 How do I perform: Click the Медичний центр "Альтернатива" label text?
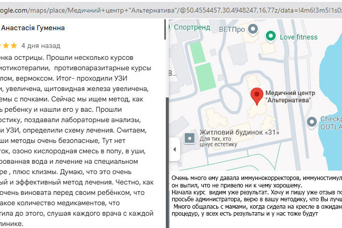[290, 96]
